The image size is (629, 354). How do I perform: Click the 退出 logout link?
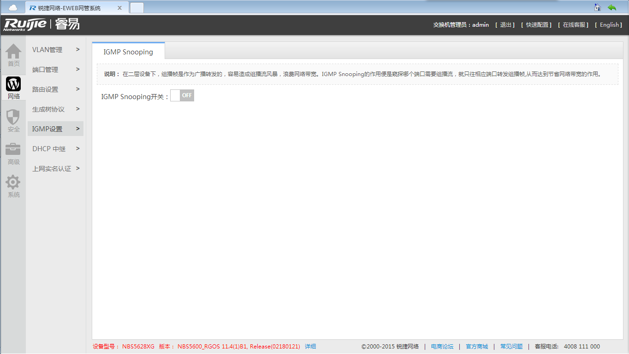506,25
